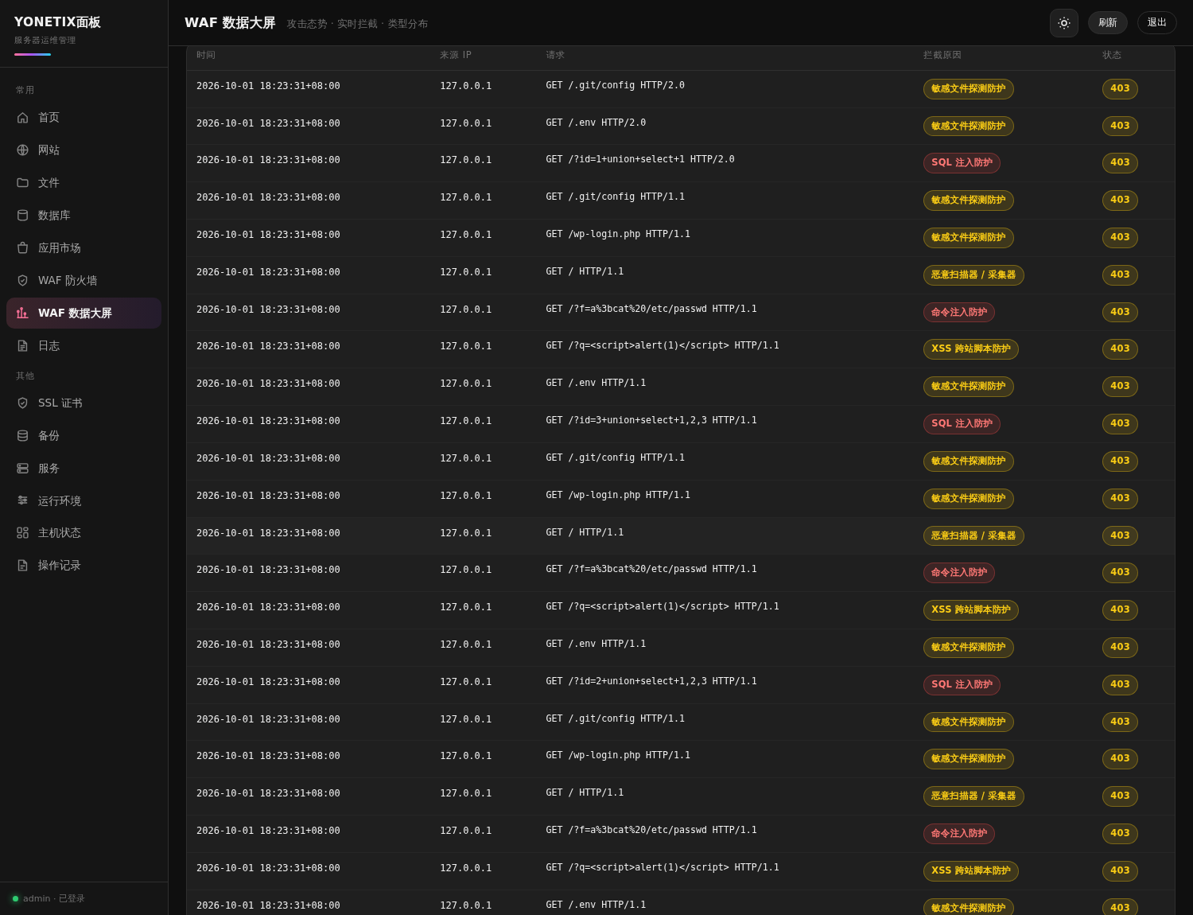Select request text GET /.git/config HTTP/2.0
Image resolution: width=1193 pixels, height=915 pixels.
tap(615, 86)
